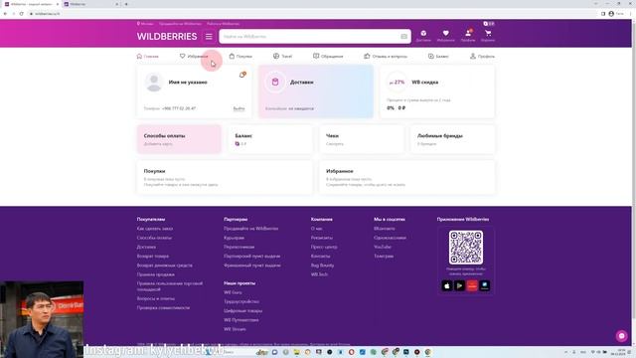Click the delivery box icon in the Доставки card
636x358 pixels.
pos(275,82)
